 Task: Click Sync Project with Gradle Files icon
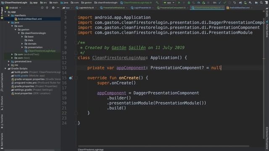(x=240, y=3)
